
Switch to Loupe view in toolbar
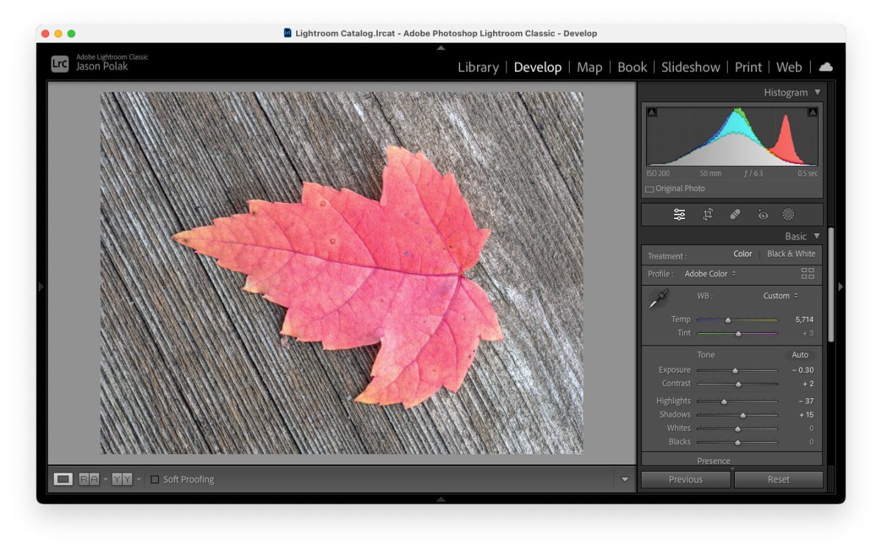(63, 479)
